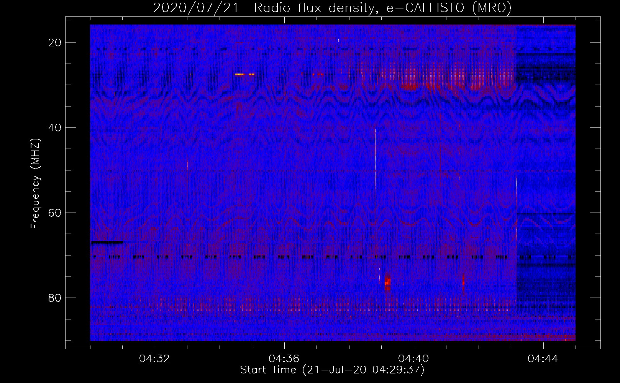
Task: Click the 'Start Time (21-Jul-20 04:29:37)' label
Action: click(332, 370)
